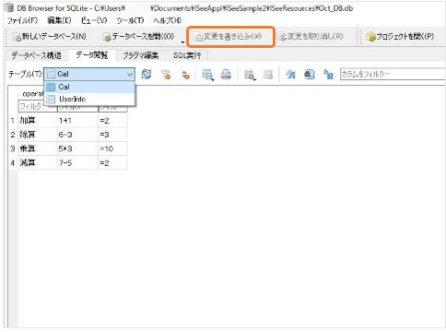Click the clear sorting icon
Image resolution: width=446 pixels, height=332 pixels.
pos(185,74)
